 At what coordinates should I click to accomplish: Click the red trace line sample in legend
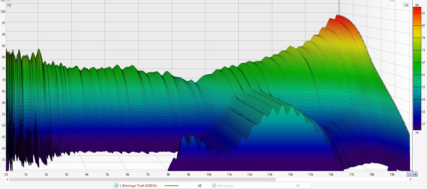click(x=172, y=186)
